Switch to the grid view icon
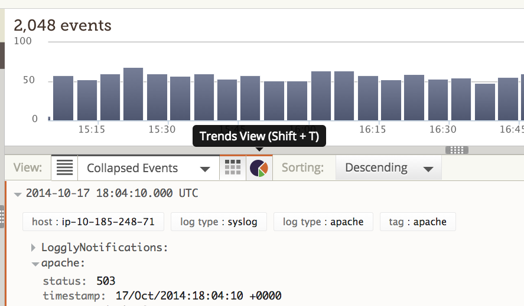Image resolution: width=524 pixels, height=306 pixels. pos(233,168)
